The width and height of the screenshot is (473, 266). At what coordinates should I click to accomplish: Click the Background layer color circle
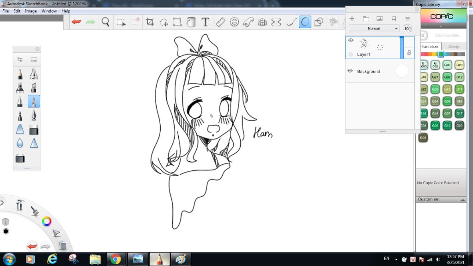tap(402, 71)
